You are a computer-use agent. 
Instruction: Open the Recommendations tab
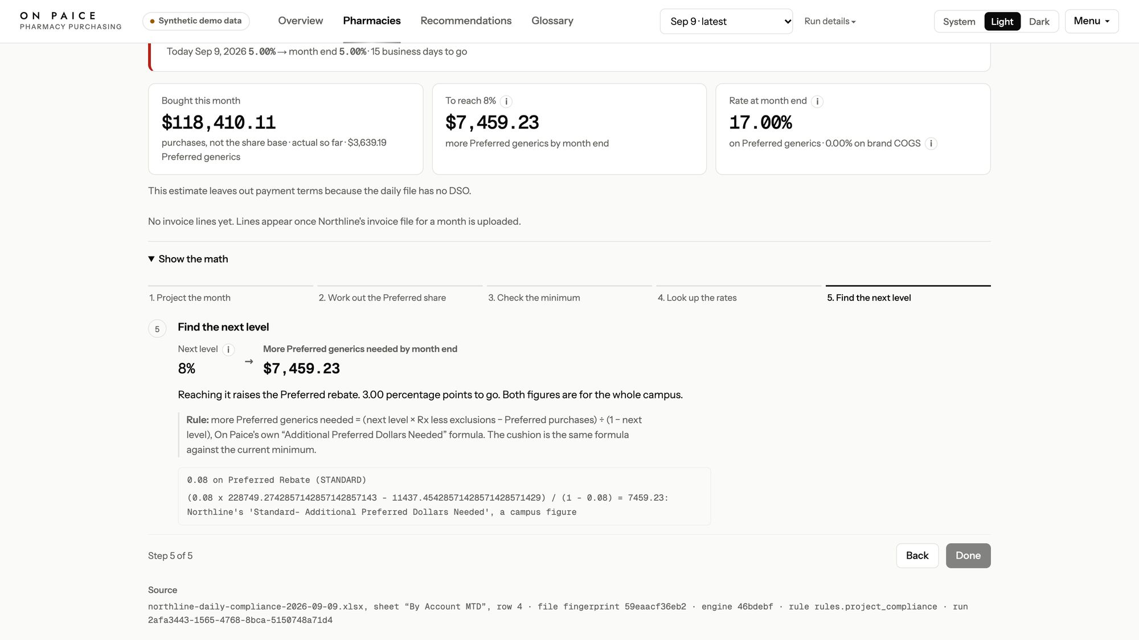tap(466, 21)
